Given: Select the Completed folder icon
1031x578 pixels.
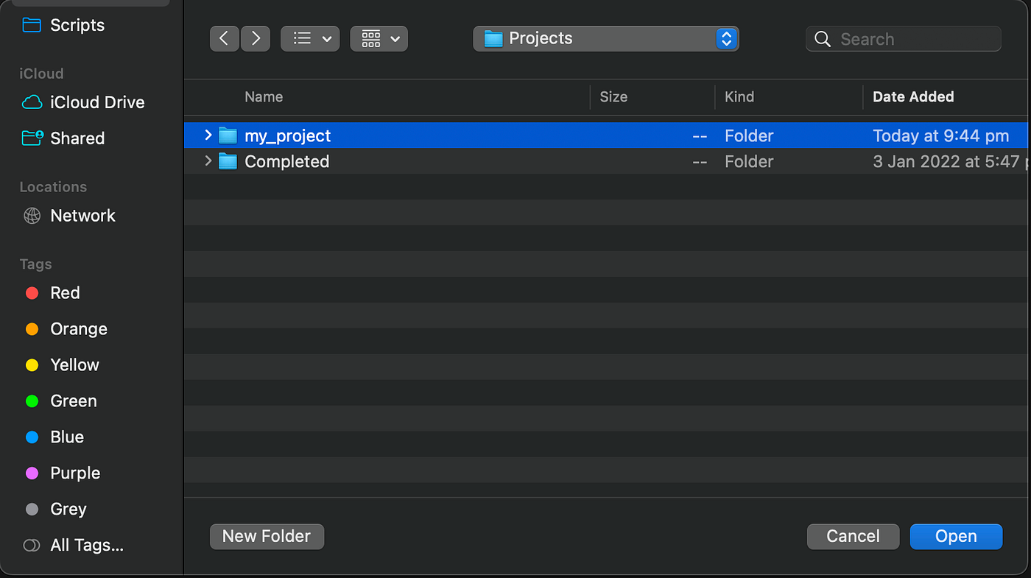Looking at the screenshot, I should click(x=228, y=161).
